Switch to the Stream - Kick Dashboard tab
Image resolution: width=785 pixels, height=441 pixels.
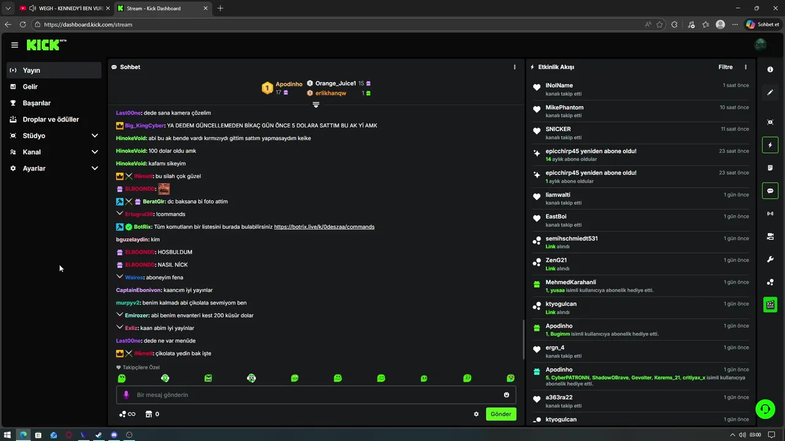(x=162, y=9)
